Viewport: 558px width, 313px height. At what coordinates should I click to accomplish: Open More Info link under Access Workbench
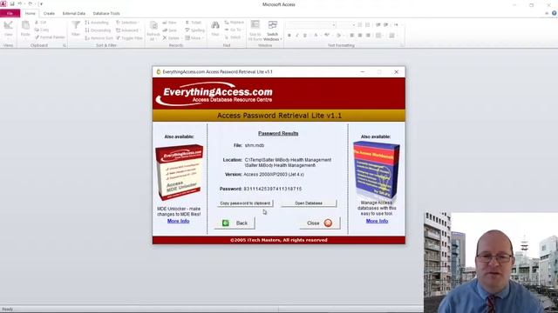tap(377, 221)
